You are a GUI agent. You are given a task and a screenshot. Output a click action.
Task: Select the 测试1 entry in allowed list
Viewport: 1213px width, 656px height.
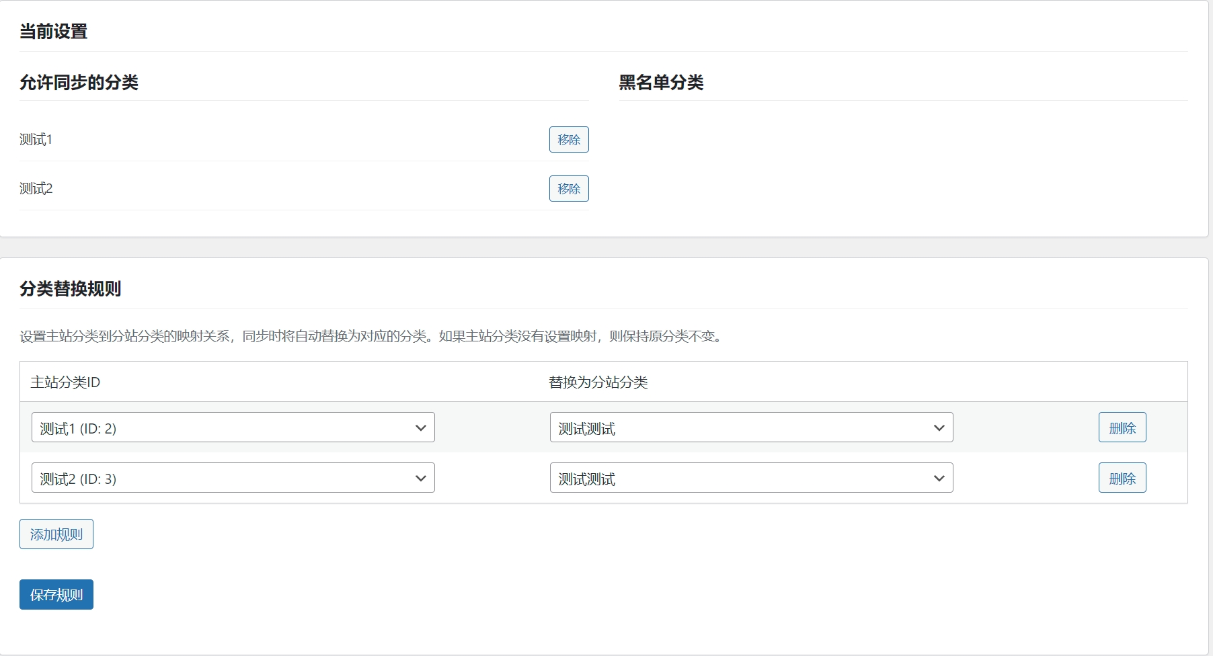click(36, 140)
